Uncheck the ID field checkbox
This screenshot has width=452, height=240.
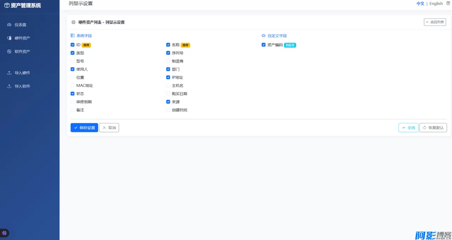tap(72, 45)
